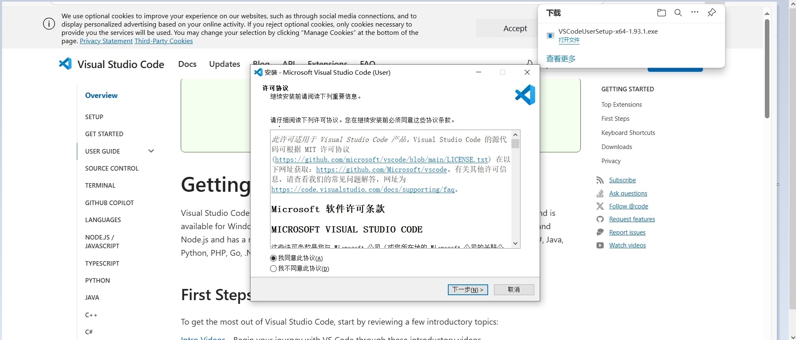Click the license agreement scrollbar thumb
796x340 pixels.
point(516,144)
